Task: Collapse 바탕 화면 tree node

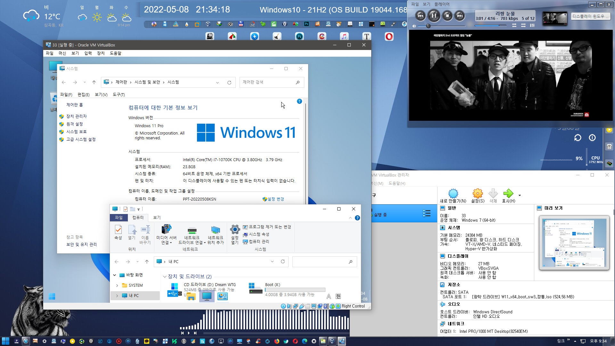Action: [115, 275]
